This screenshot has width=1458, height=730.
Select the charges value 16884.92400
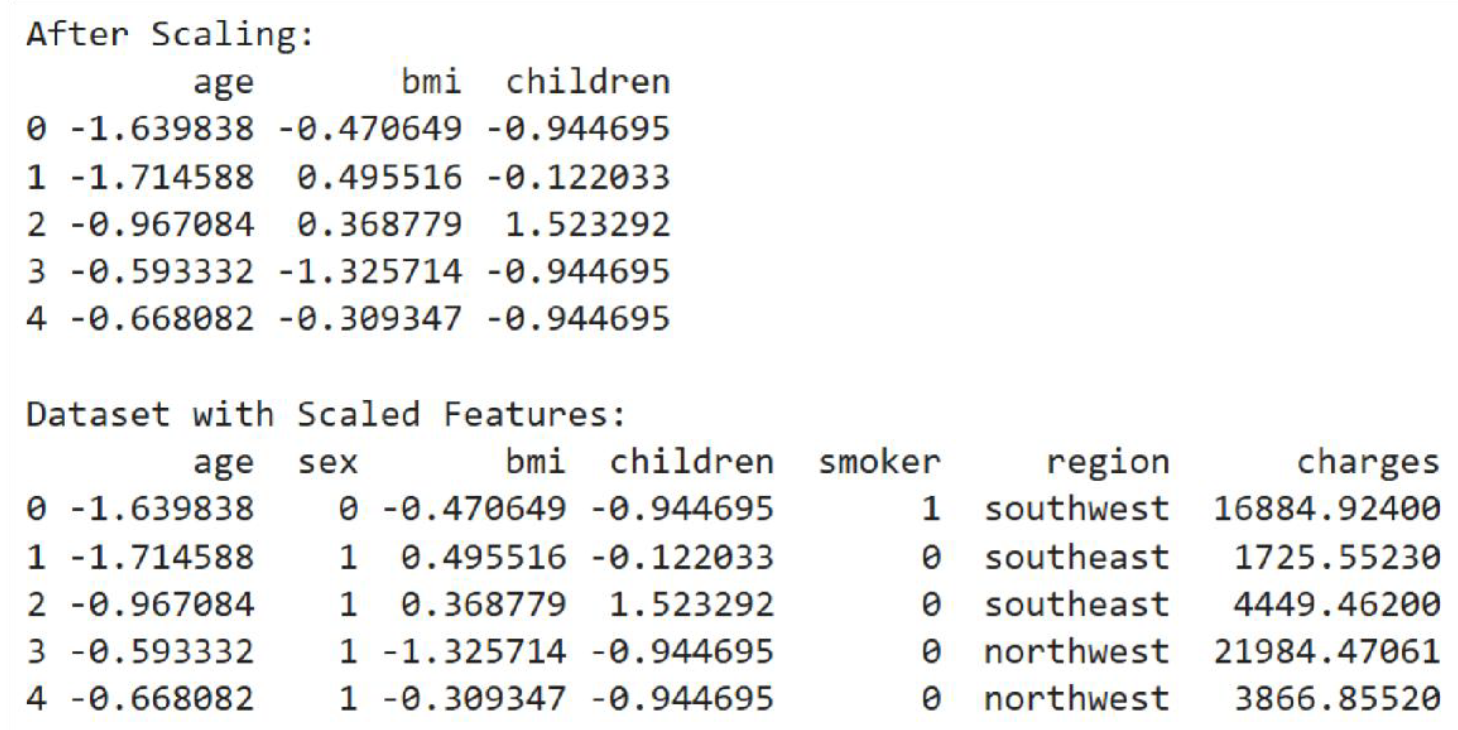[x=1326, y=509]
